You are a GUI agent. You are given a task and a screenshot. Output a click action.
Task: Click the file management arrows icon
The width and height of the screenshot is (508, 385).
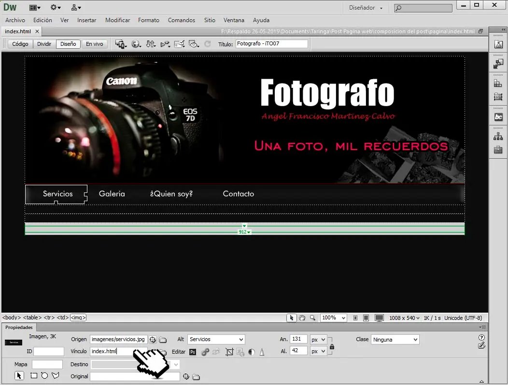click(x=151, y=44)
